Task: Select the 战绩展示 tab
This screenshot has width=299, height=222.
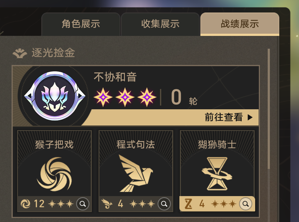Action: (x=240, y=24)
